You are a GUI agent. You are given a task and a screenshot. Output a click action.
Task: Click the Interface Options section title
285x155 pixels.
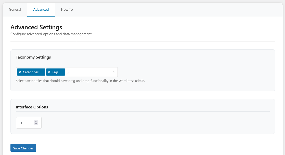pyautogui.click(x=32, y=107)
